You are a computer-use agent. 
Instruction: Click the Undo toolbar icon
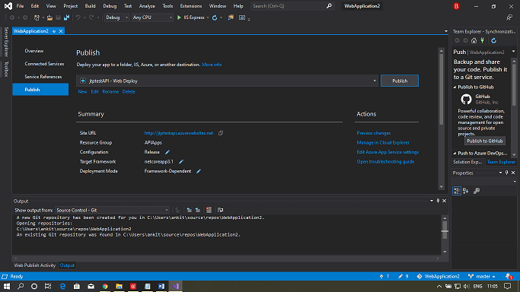[x=78, y=17]
